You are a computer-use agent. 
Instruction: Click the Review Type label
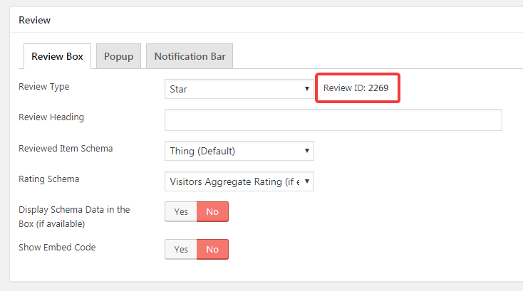point(43,87)
